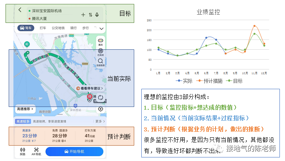Switch to the 公交地铁 tab
This screenshot has height=161, width=285.
click(x=58, y=28)
